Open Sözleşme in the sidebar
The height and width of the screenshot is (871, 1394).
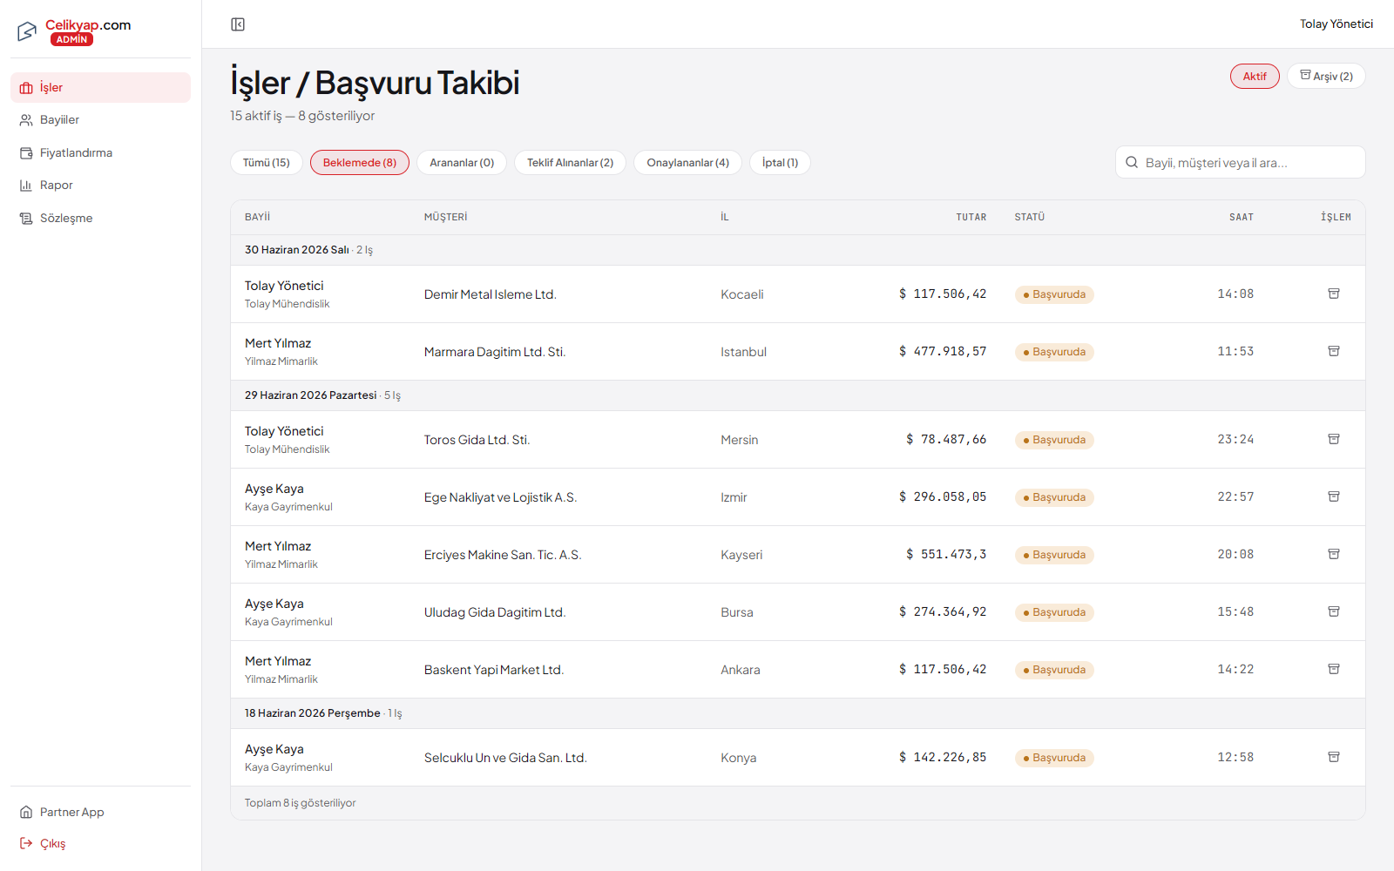(x=100, y=218)
